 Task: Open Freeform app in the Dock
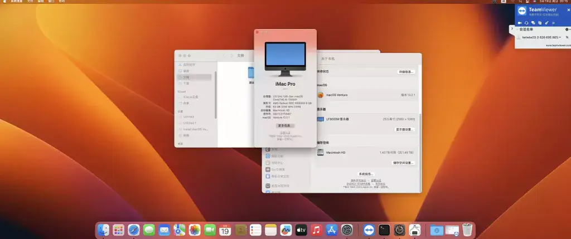[x=286, y=230]
